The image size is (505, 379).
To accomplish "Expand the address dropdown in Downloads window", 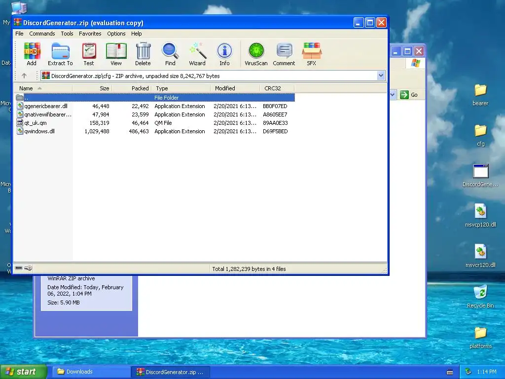I will tap(393, 95).
